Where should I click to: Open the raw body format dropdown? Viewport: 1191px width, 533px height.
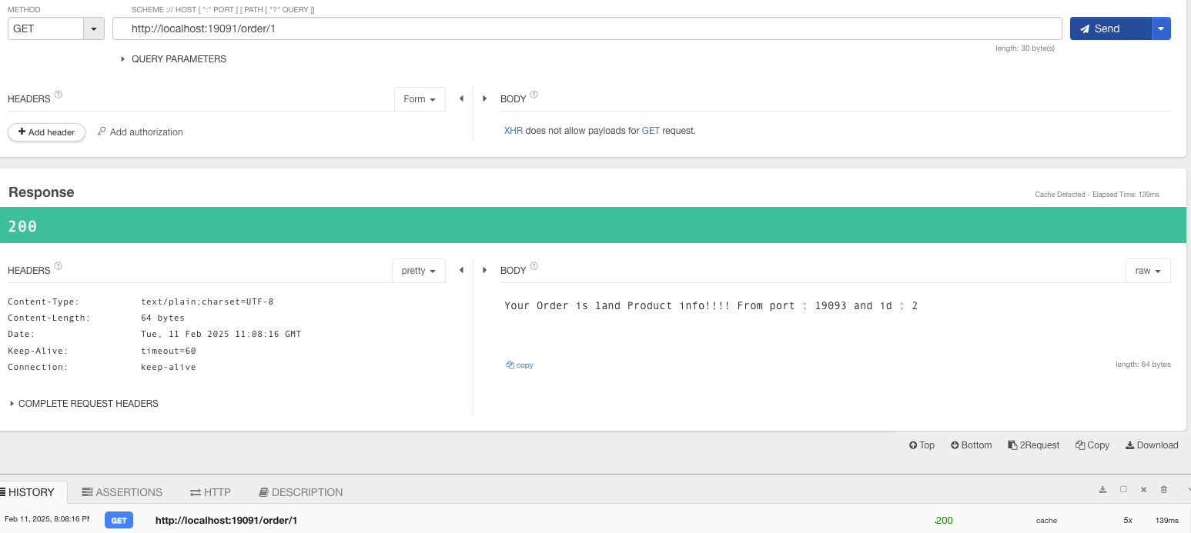[1148, 271]
